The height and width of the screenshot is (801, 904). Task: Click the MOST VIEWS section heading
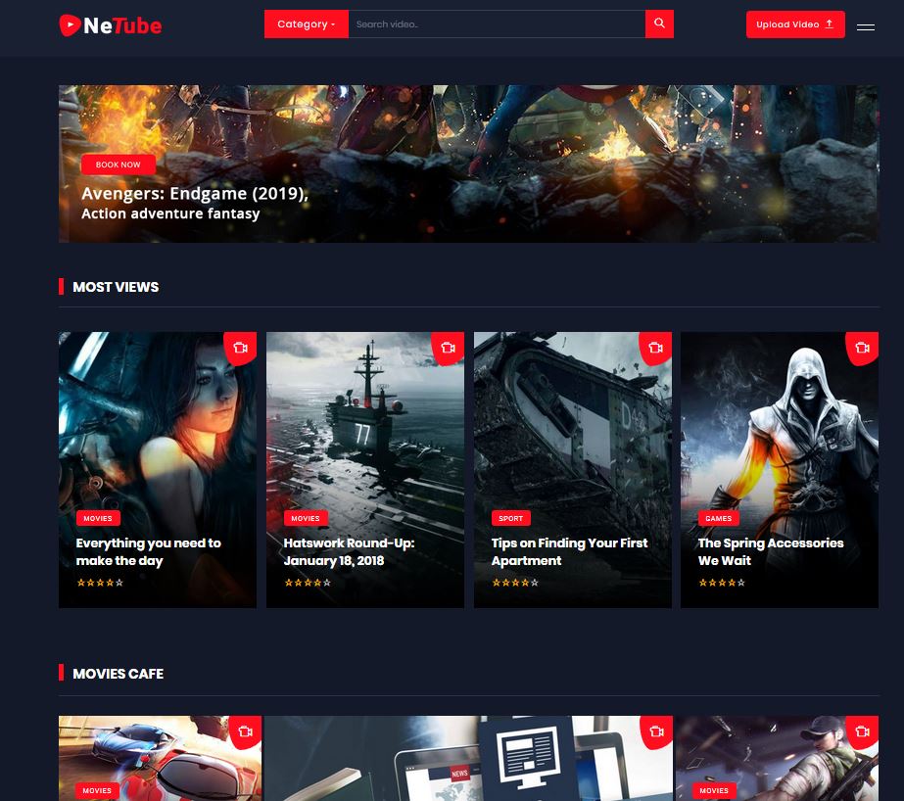(x=116, y=287)
